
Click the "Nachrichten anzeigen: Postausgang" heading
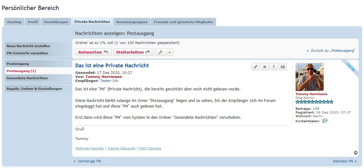[x=115, y=33]
